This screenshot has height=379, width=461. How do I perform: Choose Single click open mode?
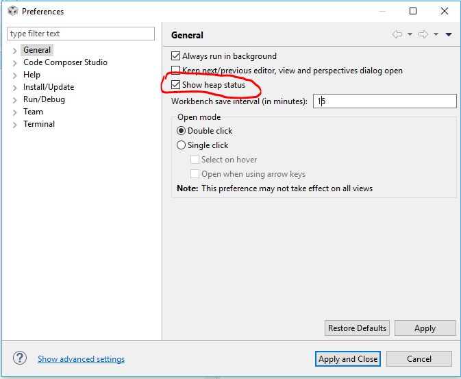tap(182, 145)
